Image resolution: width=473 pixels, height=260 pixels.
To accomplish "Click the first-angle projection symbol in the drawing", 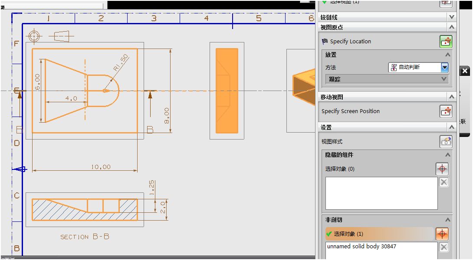I will [61, 36].
